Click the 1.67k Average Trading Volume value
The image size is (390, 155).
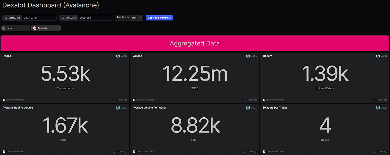coord(65,125)
